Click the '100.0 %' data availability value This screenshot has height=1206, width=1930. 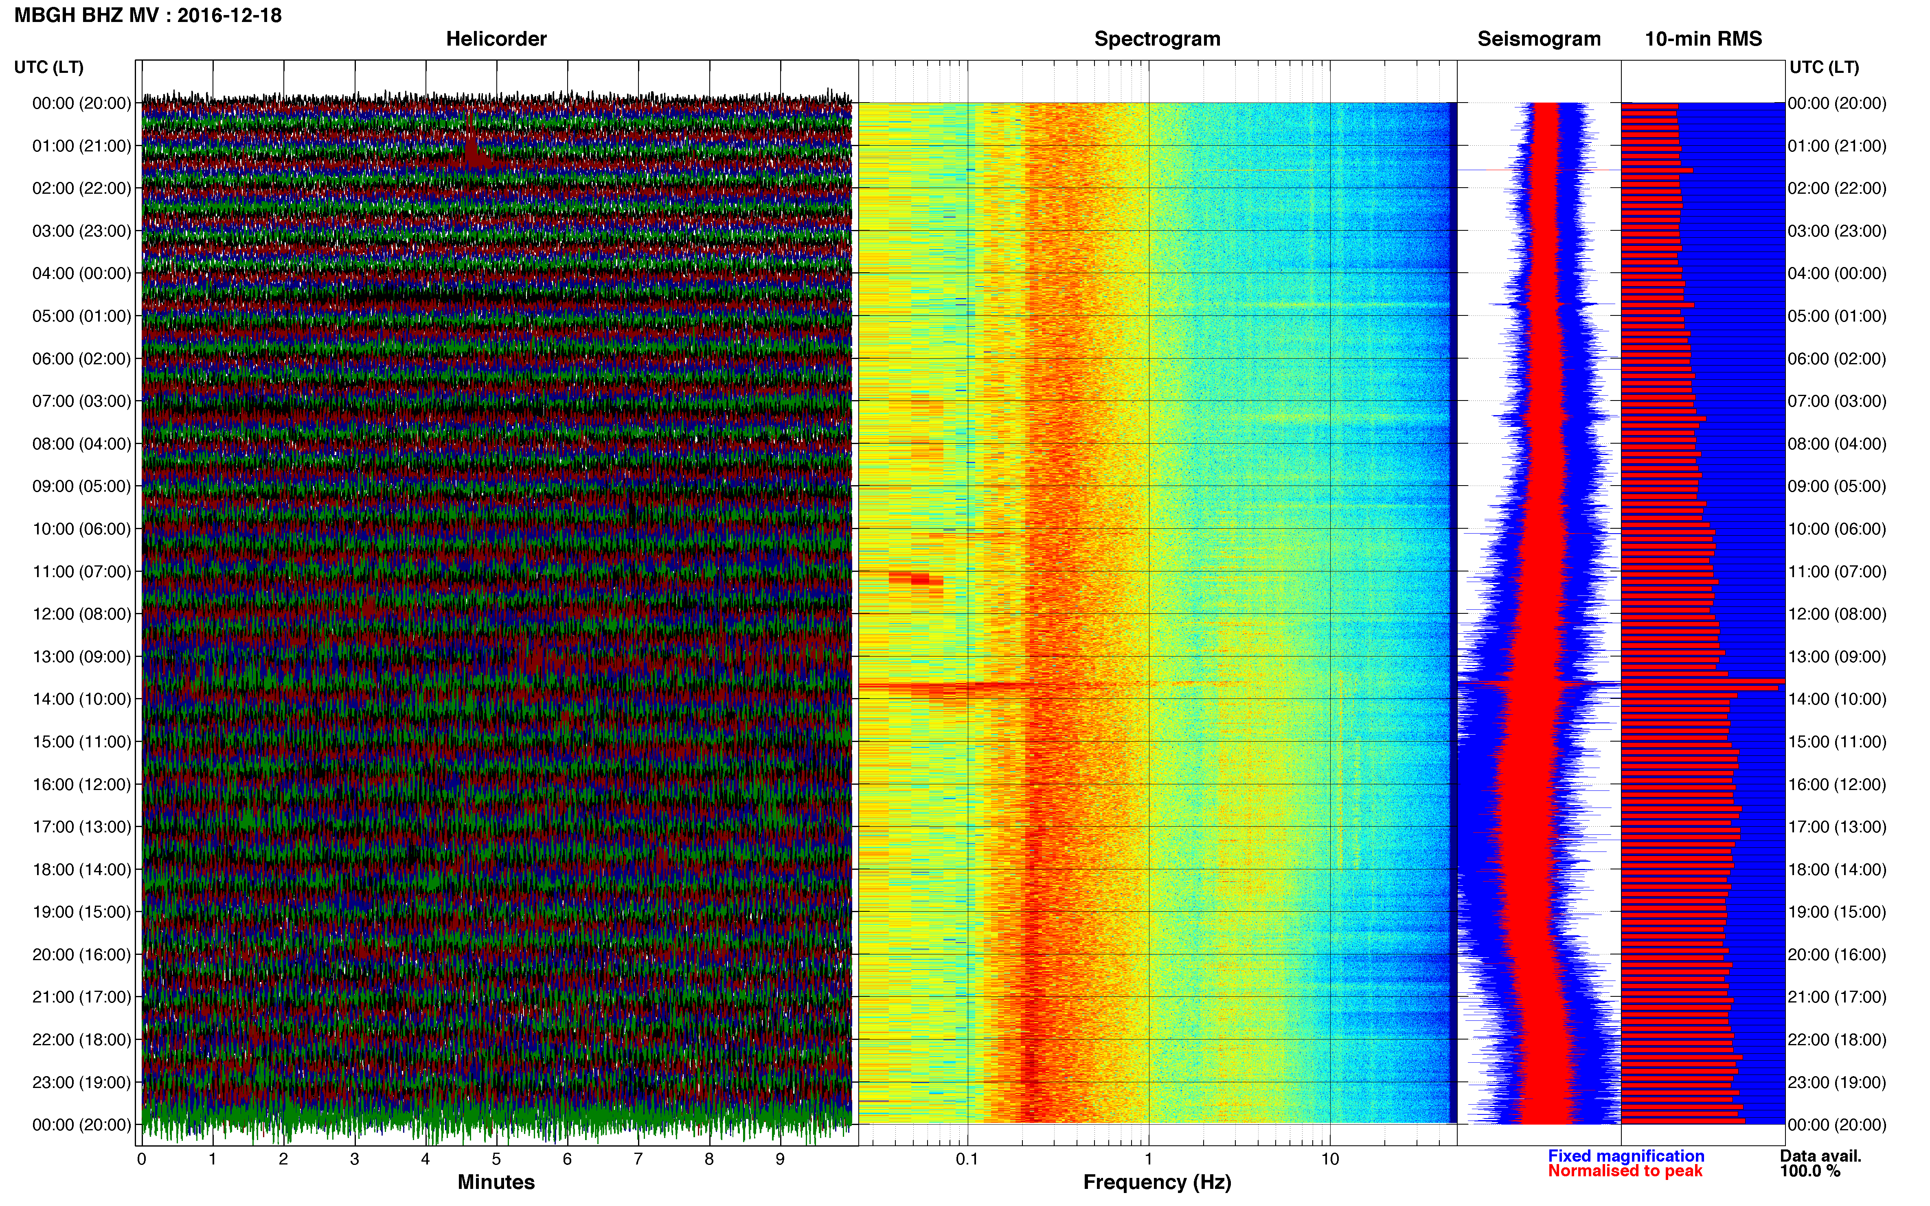[1809, 1171]
